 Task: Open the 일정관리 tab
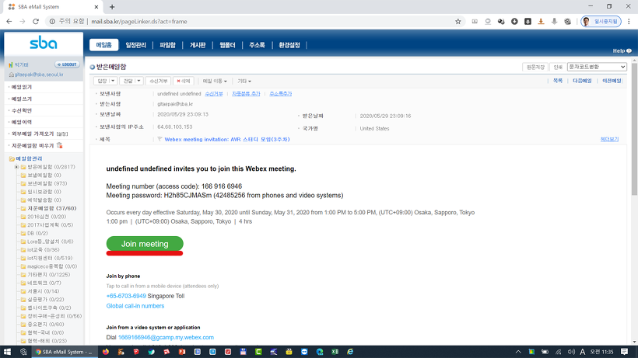135,45
